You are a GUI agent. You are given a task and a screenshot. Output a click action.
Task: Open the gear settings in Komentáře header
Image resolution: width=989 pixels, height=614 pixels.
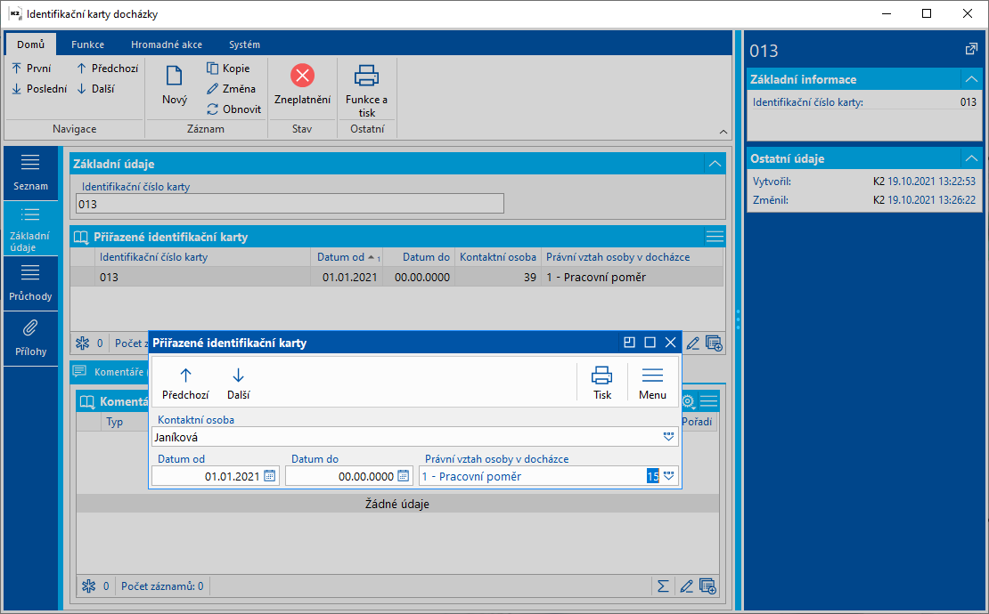(688, 401)
